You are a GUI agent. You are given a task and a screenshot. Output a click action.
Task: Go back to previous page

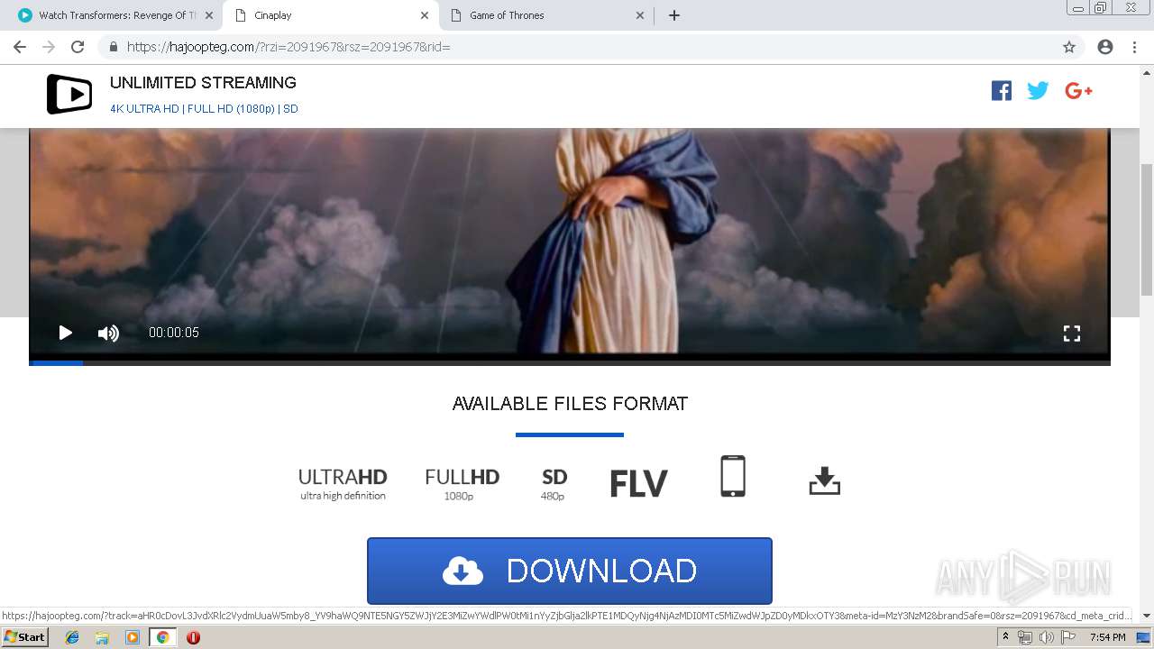(x=20, y=47)
